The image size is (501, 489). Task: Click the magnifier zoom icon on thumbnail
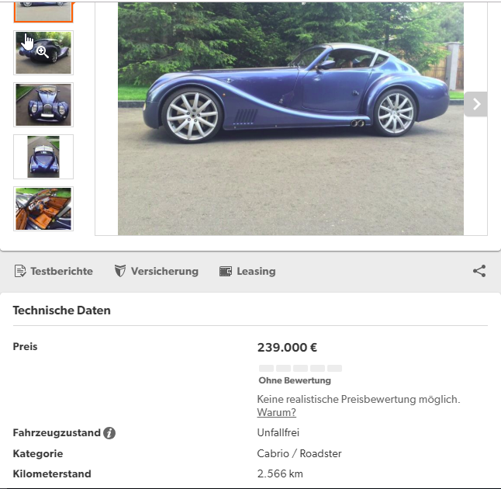43,52
